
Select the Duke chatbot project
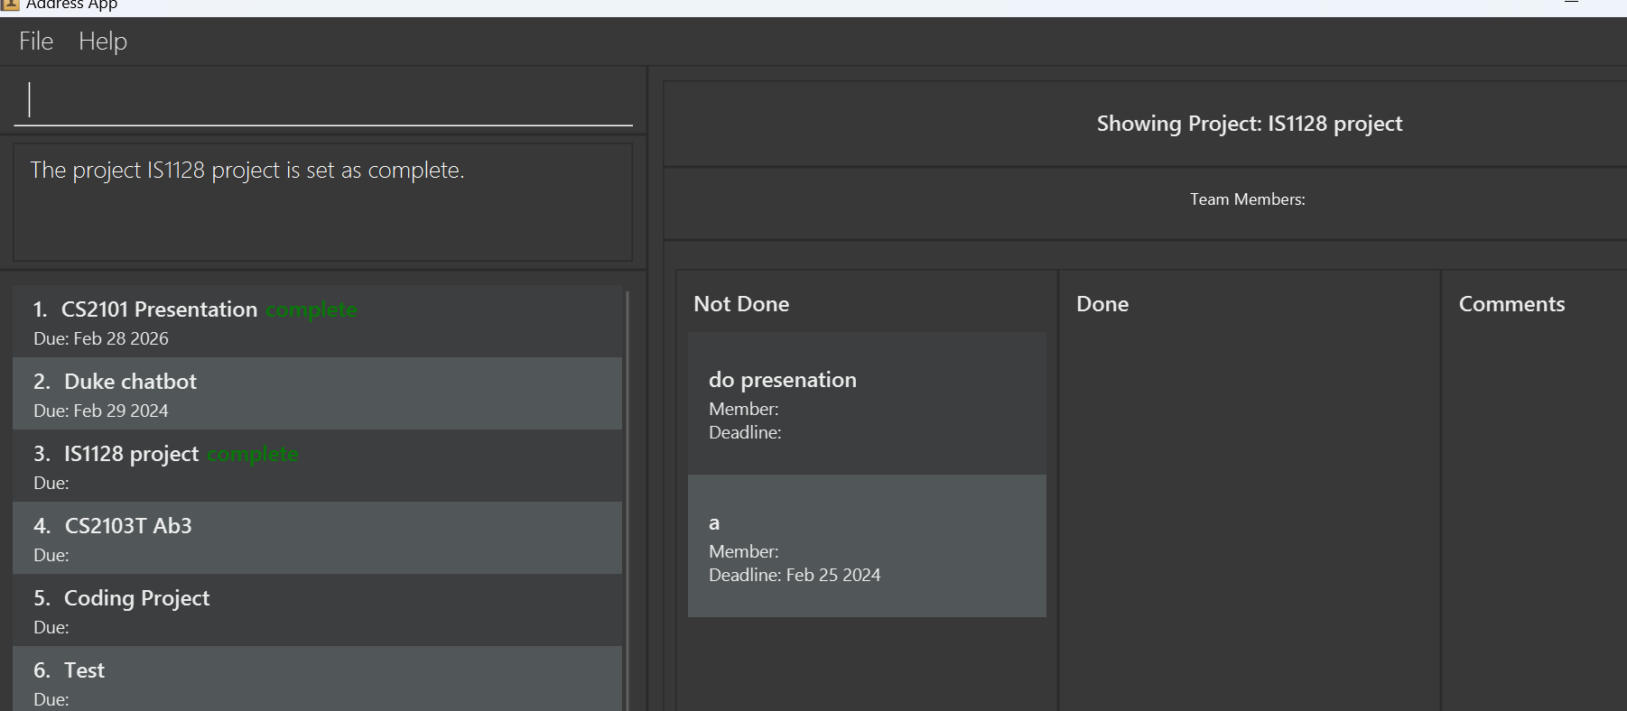317,393
